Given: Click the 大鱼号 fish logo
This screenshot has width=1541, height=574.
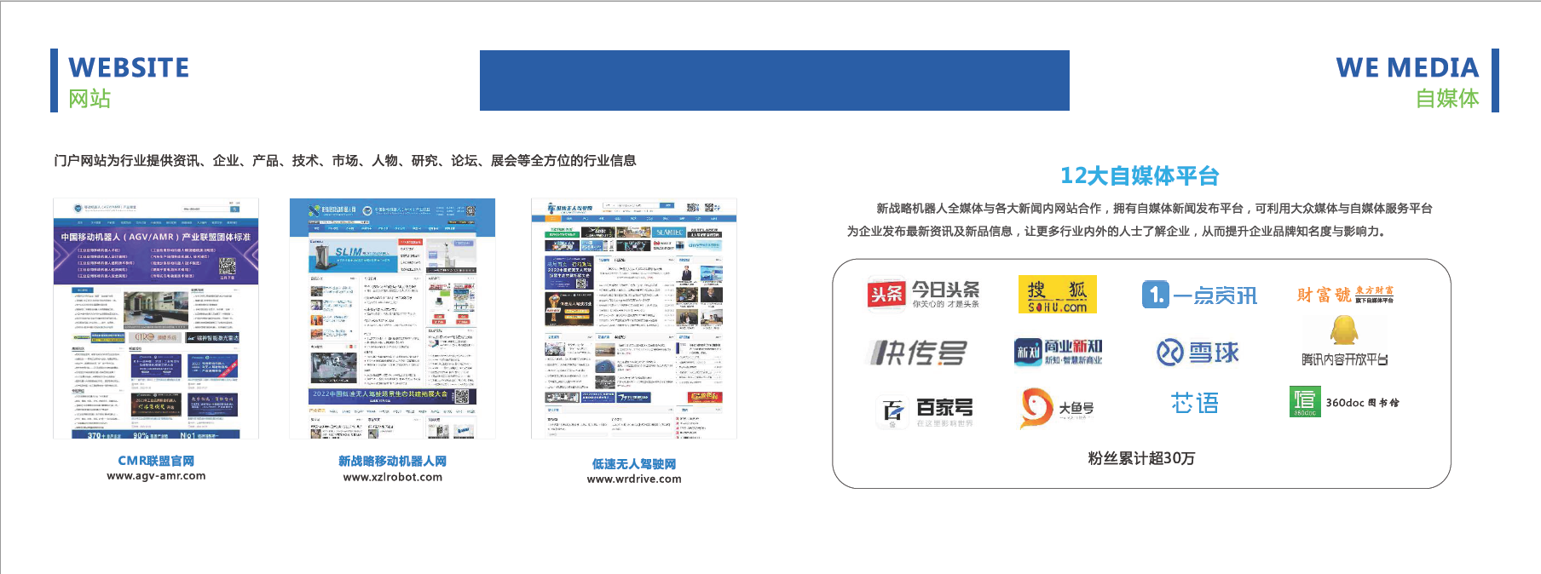Looking at the screenshot, I should 1037,406.
